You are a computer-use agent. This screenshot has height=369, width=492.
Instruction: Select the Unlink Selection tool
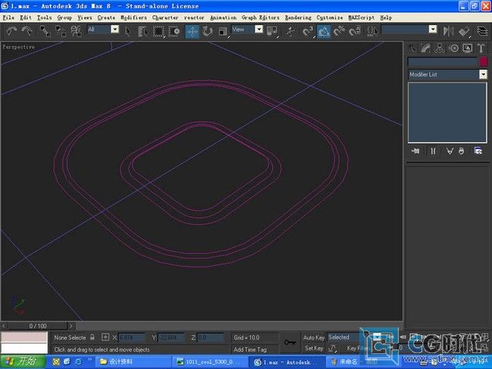[61, 31]
